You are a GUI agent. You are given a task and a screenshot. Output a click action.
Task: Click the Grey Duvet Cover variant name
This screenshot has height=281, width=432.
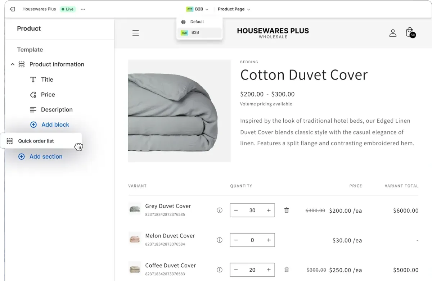pyautogui.click(x=168, y=206)
